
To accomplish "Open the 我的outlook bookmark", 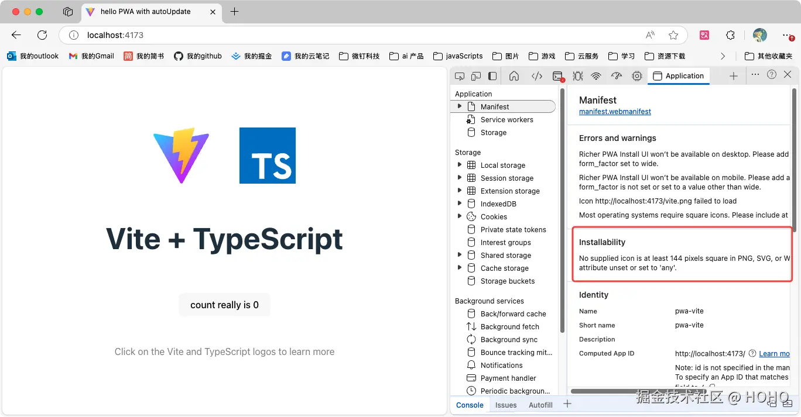I will 33,56.
